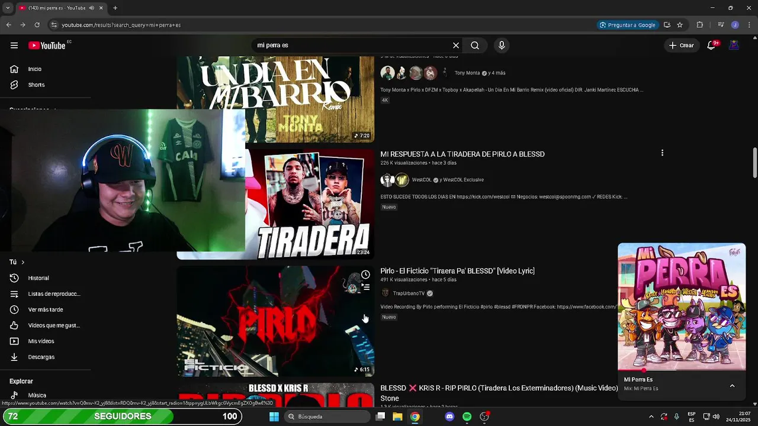Open Pirlo - El Ficticio video title

click(457, 271)
